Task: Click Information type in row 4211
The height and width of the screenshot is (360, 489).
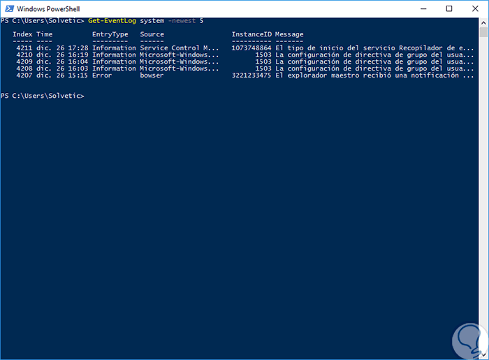Action: (x=114, y=48)
